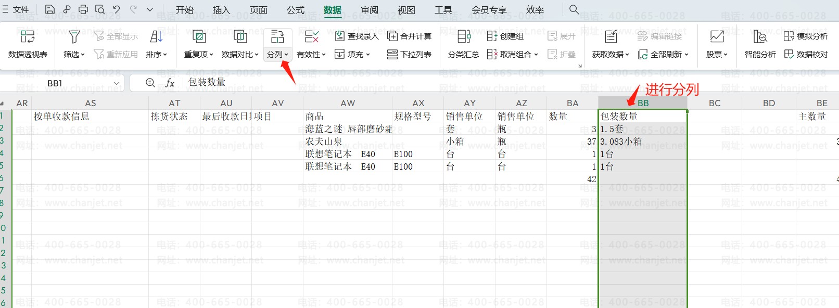Open the 会员专享 tab
The image size is (839, 308).
pos(489,10)
